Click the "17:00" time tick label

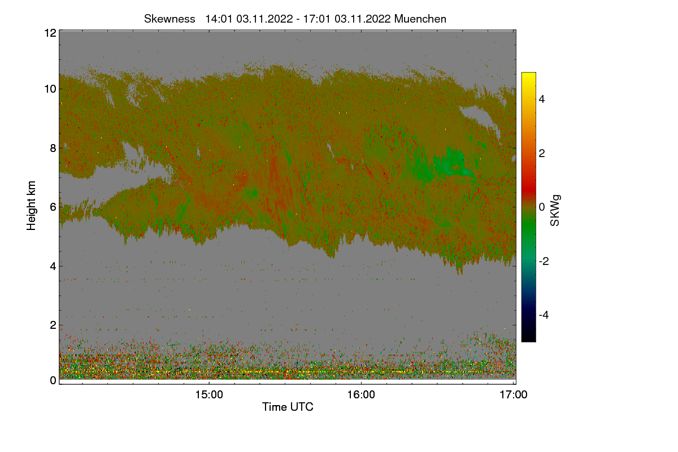[x=514, y=395]
